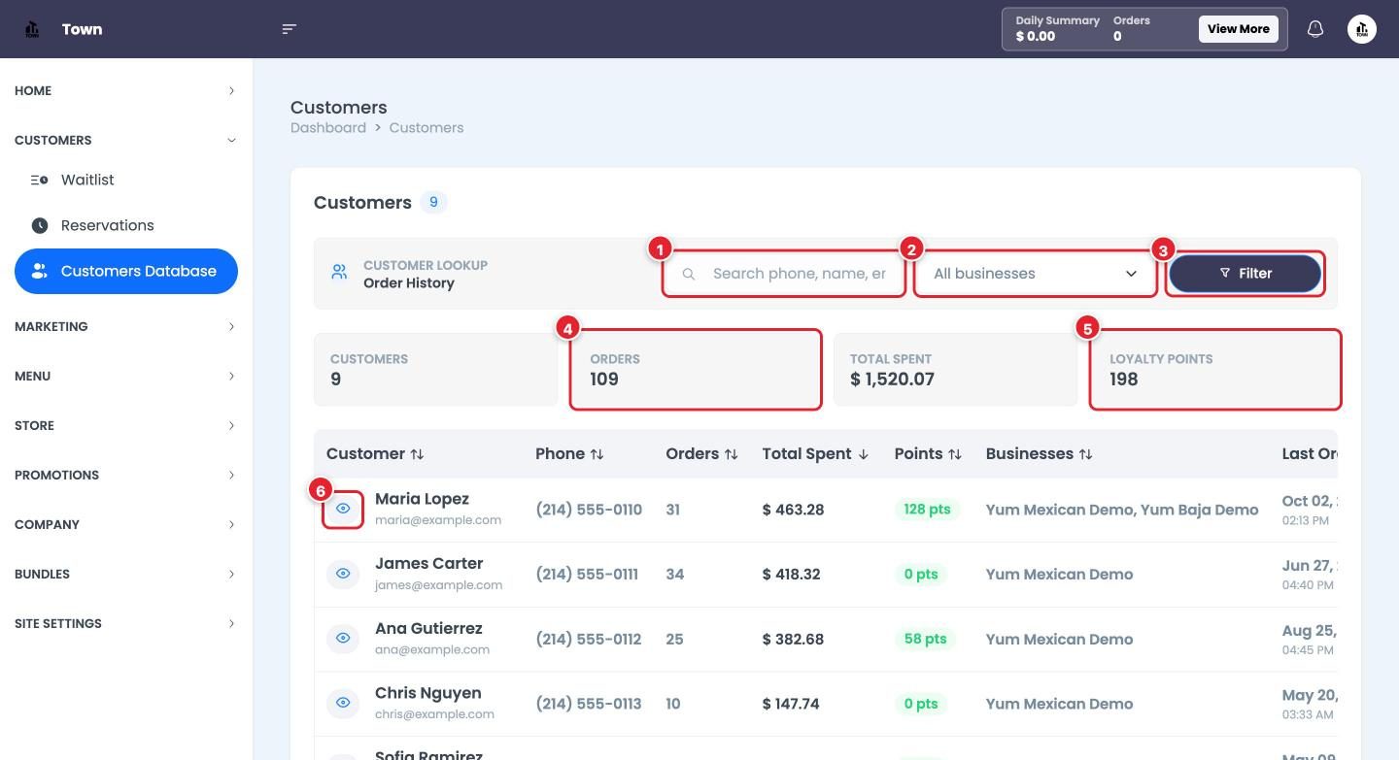The image size is (1399, 760).
Task: Expand the STORE sidebar section
Action: [x=126, y=425]
